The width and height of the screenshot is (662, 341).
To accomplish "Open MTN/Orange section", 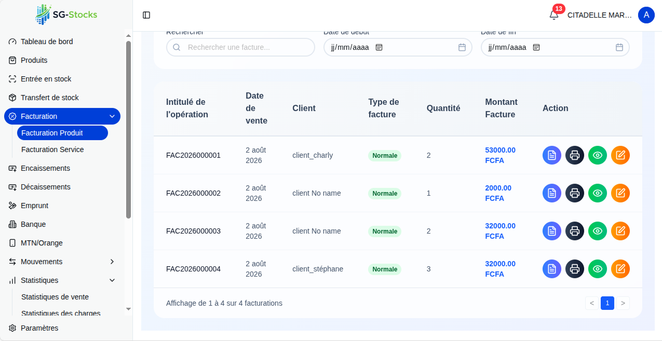I will point(62,243).
